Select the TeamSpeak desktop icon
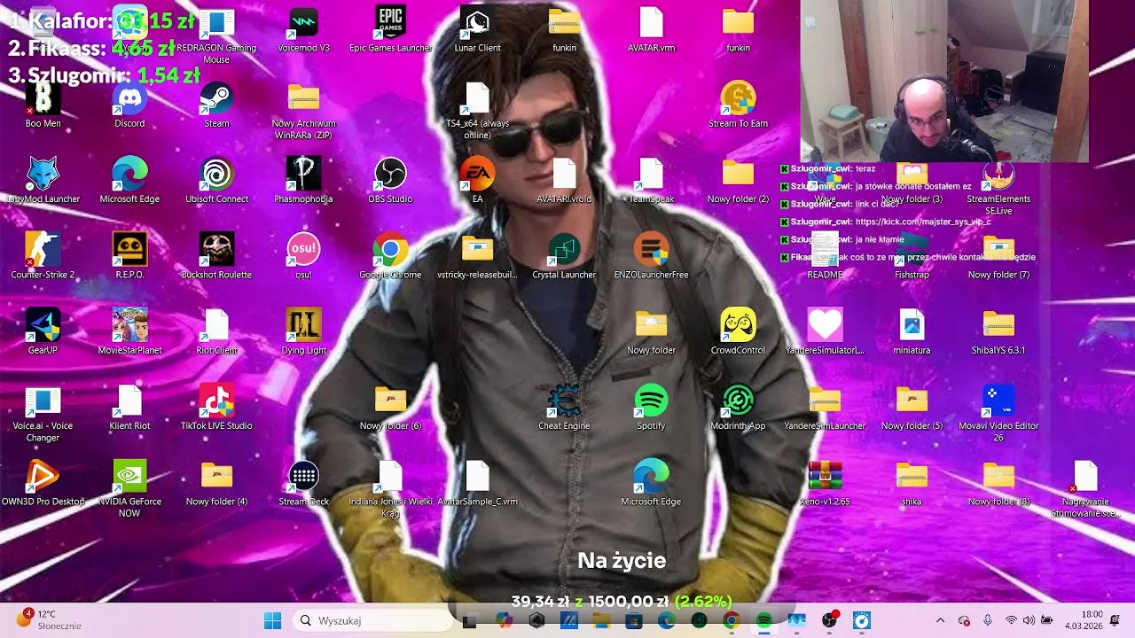The image size is (1135, 638). coord(651,182)
